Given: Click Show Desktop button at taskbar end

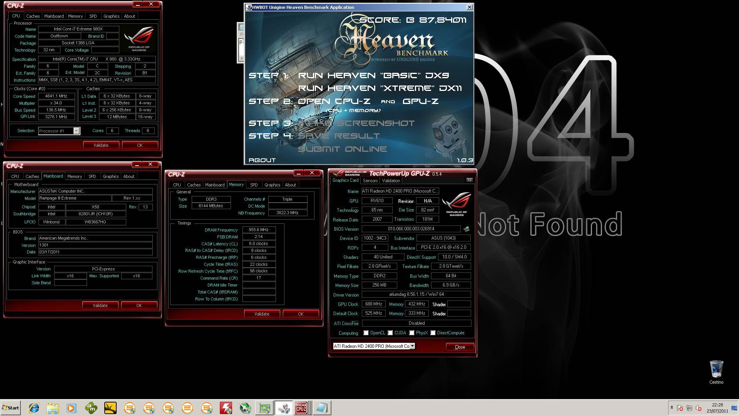Looking at the screenshot, I should point(735,408).
